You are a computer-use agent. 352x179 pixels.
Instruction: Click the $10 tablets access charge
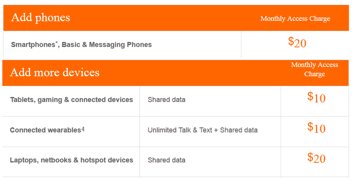pos(316,98)
